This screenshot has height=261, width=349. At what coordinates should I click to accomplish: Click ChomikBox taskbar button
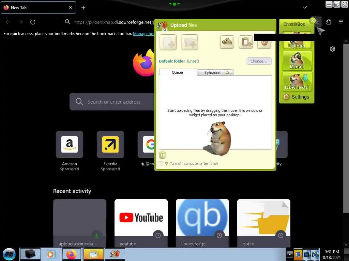115,254
